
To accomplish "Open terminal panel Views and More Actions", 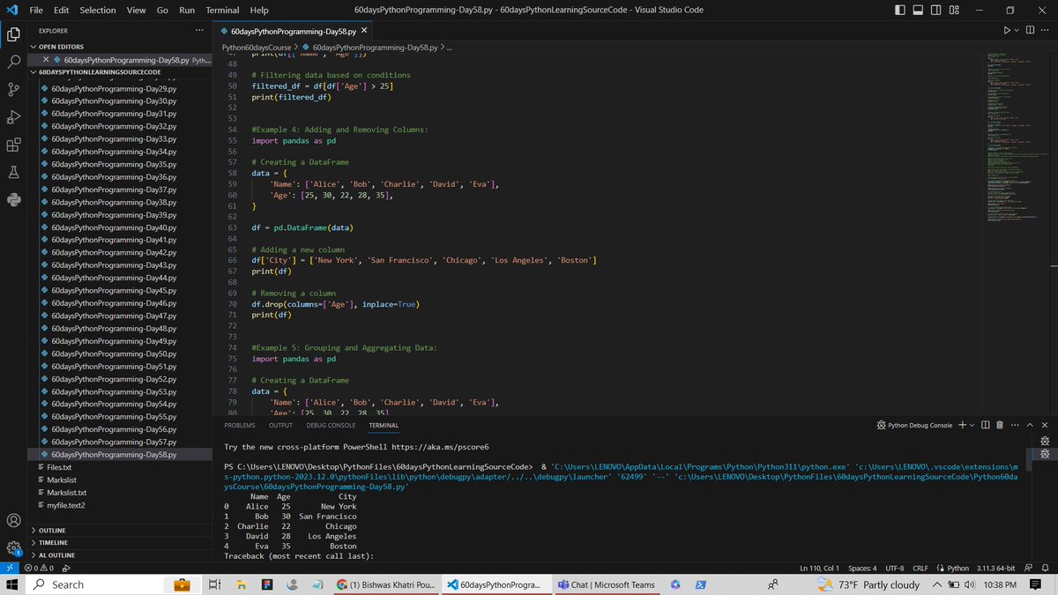I will (x=1014, y=425).
